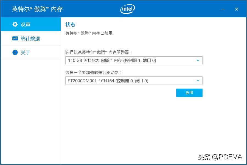Viewport: 247px width, 165px height.
Task: Click the chart icon beside 统计数据
Action: pos(15,38)
